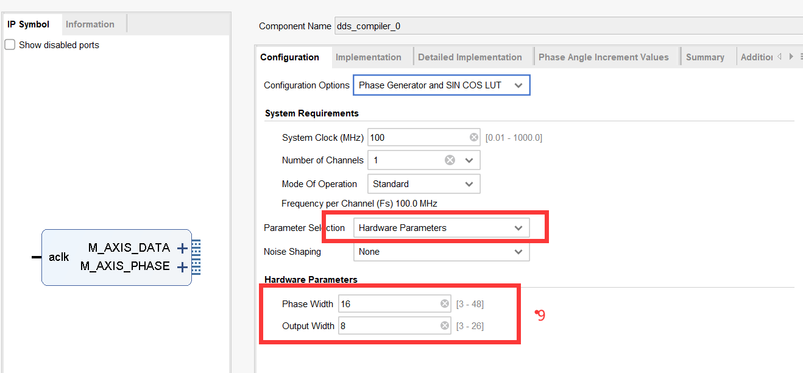Clear the Number of Channels value
The height and width of the screenshot is (373, 803).
pos(450,160)
